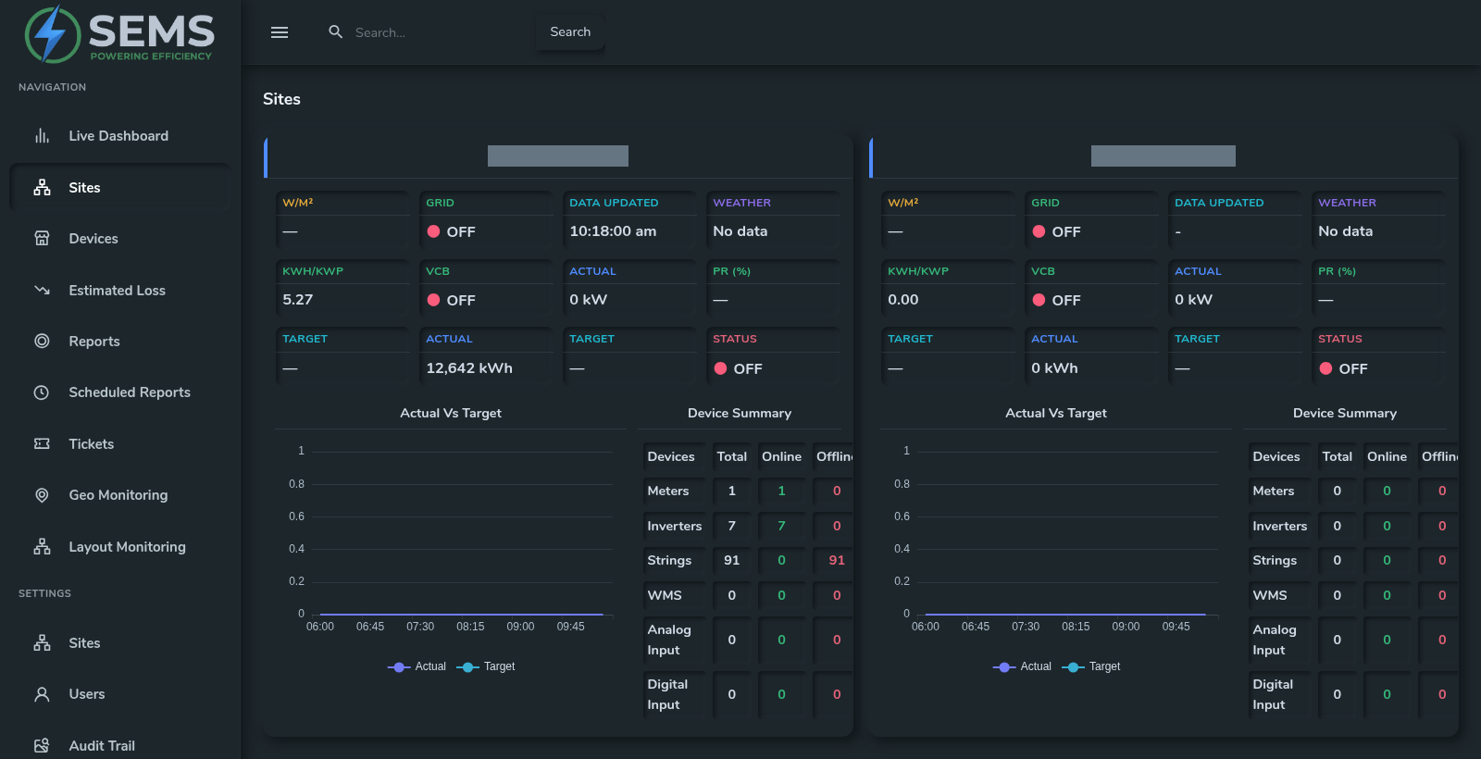Click the 12,642 kWh actual value

point(469,368)
